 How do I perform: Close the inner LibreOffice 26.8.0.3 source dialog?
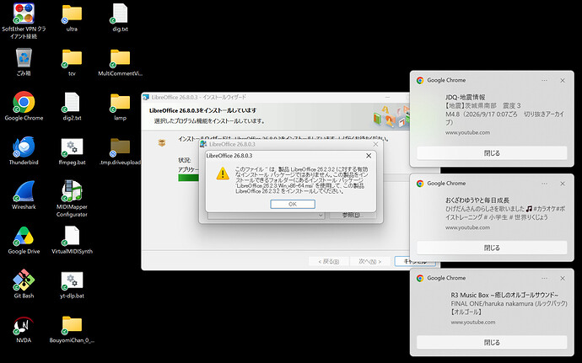point(375,144)
